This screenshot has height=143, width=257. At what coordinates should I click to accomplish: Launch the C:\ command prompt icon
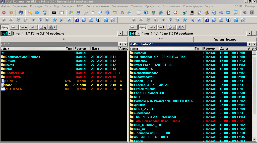tap(54, 13)
